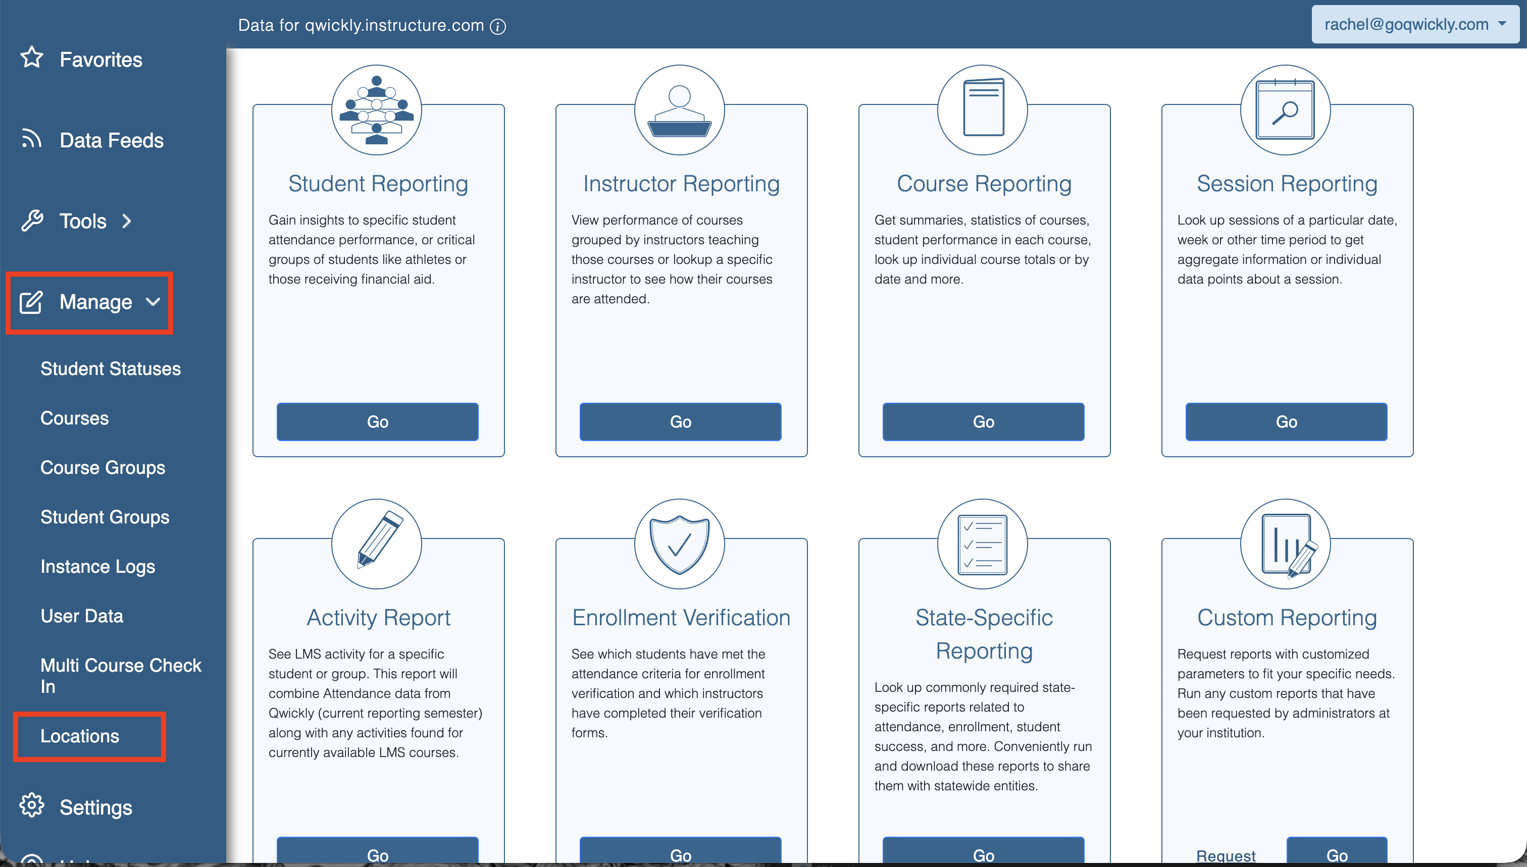1527x867 pixels.
Task: Click the Activity Report pencil icon
Action: [x=377, y=544]
